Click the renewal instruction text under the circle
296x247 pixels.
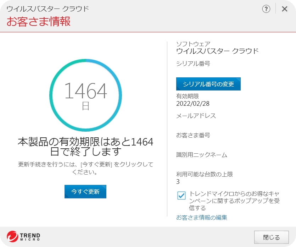point(85,168)
